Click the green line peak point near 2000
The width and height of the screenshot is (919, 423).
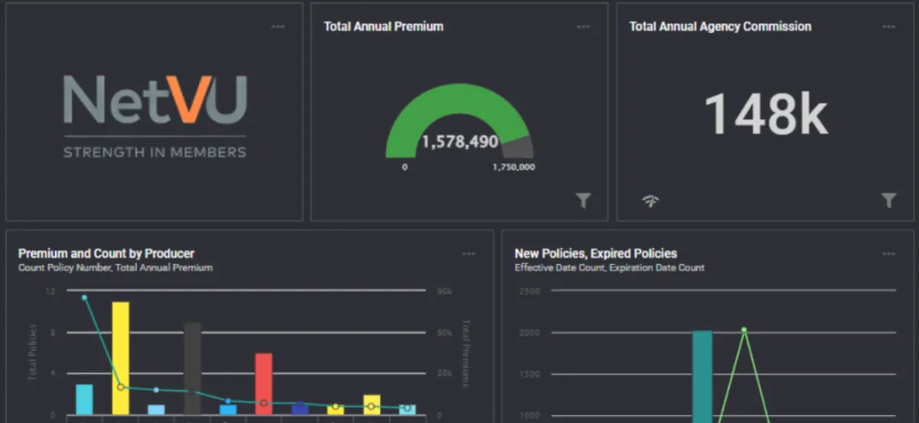coord(744,330)
